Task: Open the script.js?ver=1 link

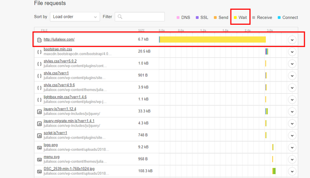Action: (55, 133)
